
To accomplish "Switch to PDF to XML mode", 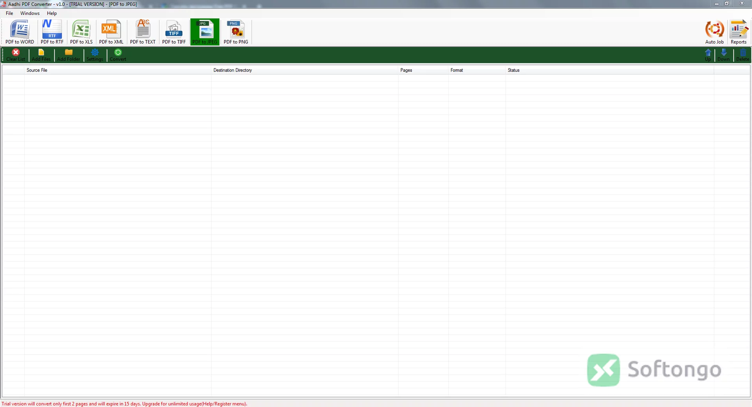I will [111, 32].
